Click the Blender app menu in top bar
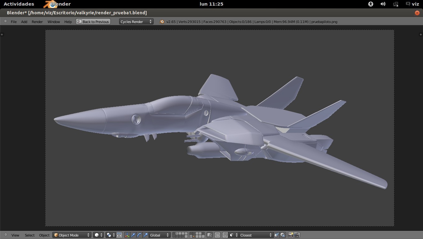Screen dimensions: 423x239 coord(57,4)
